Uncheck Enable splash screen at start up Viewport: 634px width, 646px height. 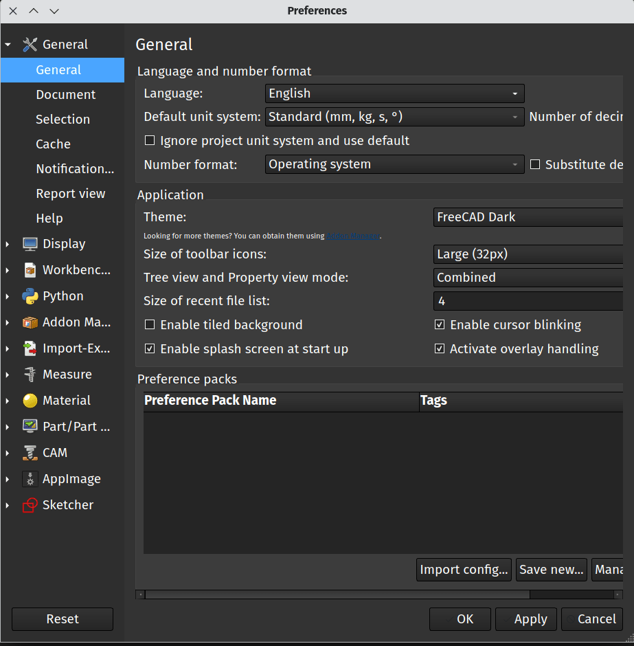coord(150,348)
